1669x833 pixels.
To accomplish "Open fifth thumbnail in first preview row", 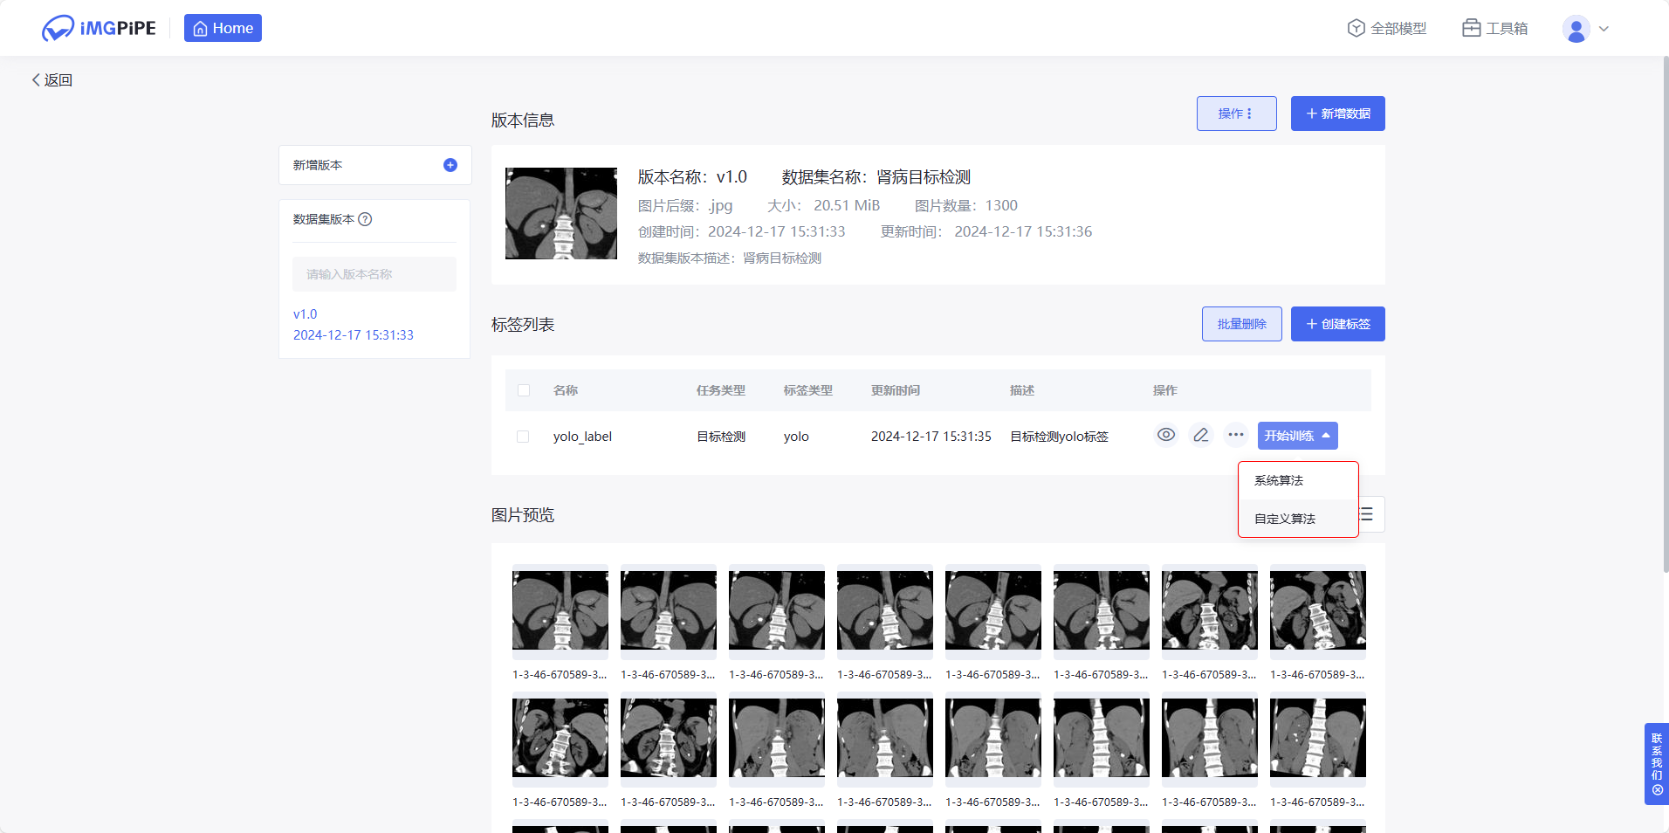I will click(x=993, y=610).
